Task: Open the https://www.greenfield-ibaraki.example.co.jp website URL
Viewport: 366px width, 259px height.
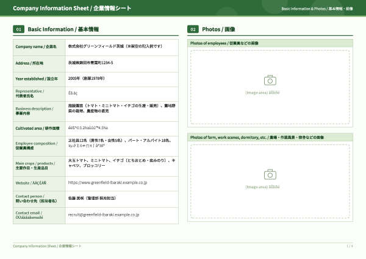Action: [107, 183]
